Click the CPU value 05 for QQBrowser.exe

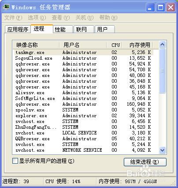(114, 138)
